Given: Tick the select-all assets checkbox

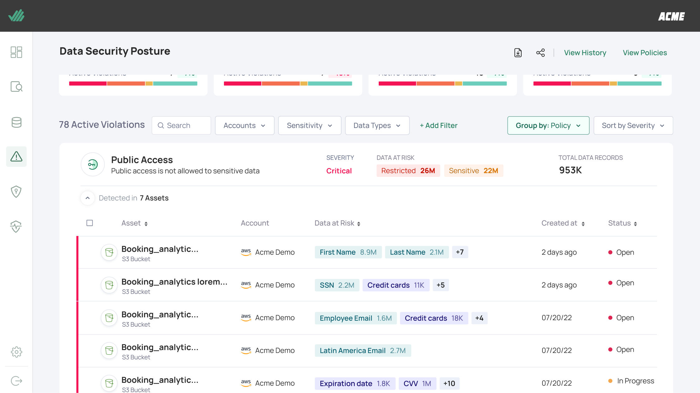Looking at the screenshot, I should point(90,223).
